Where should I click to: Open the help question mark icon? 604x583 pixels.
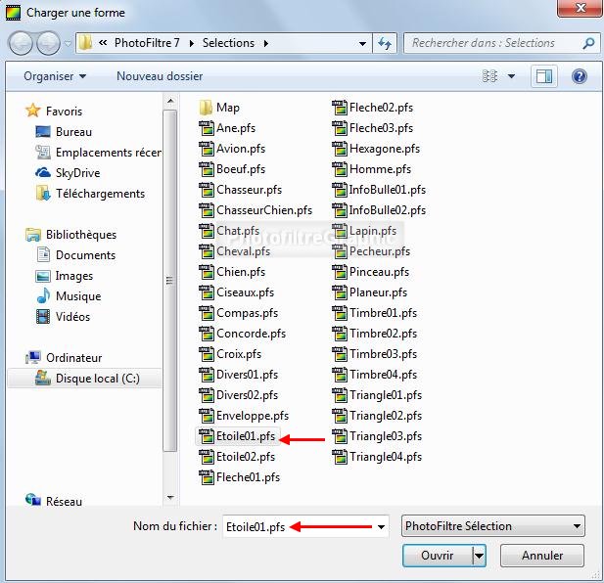pyautogui.click(x=580, y=75)
